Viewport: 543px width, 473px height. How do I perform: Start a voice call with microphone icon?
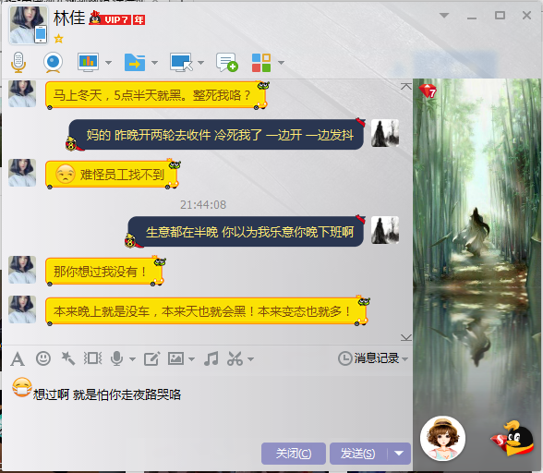pyautogui.click(x=18, y=63)
